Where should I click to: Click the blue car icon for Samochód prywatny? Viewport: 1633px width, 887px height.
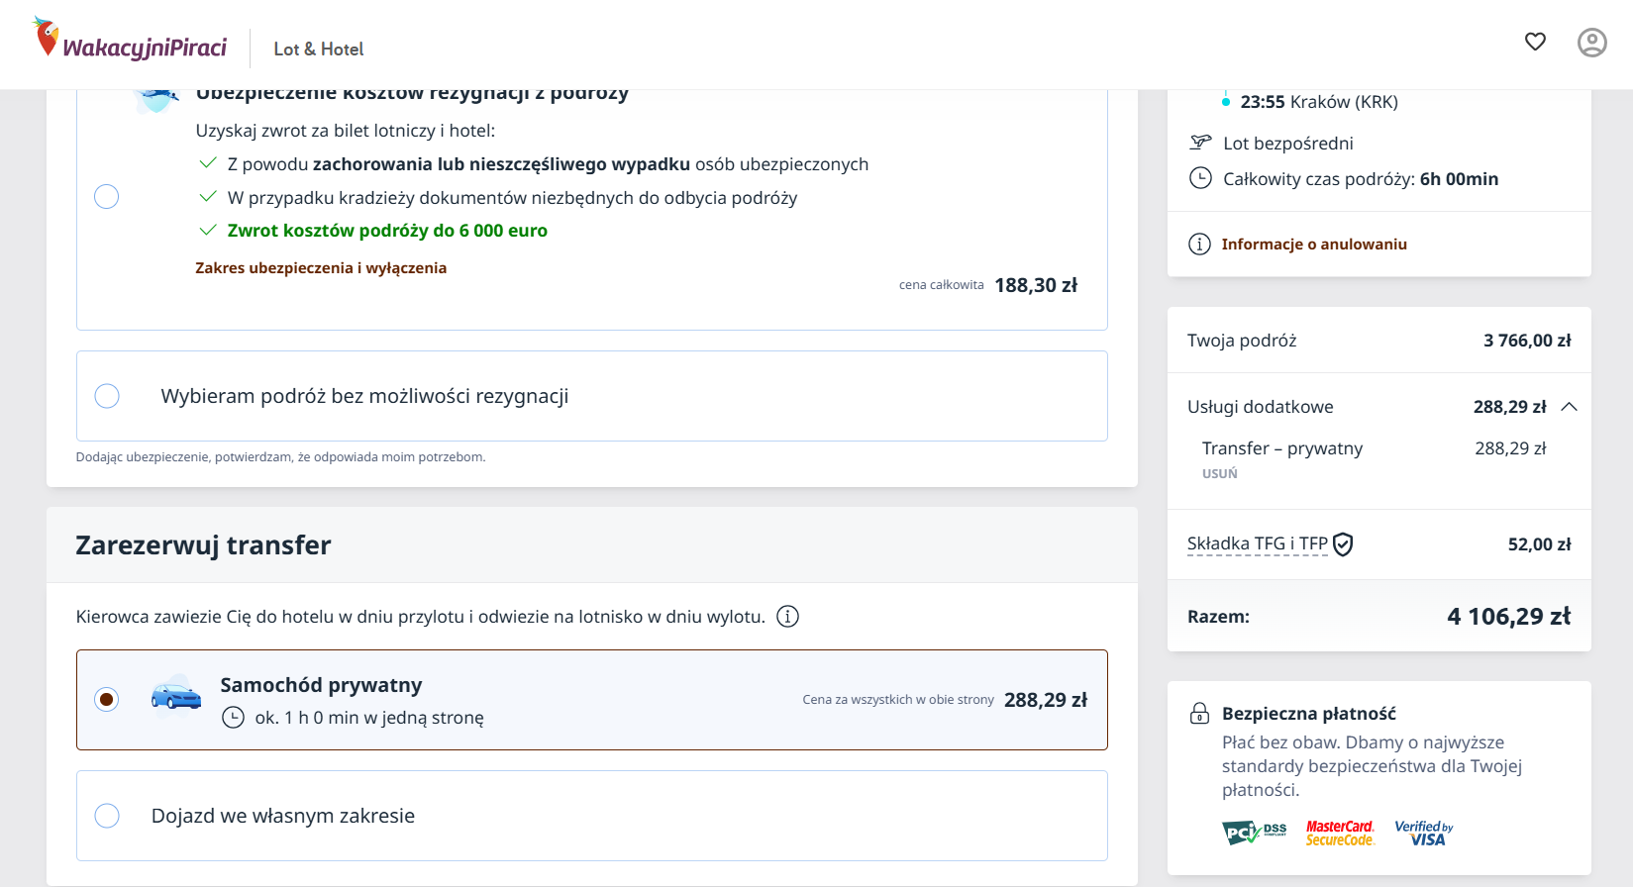click(176, 696)
